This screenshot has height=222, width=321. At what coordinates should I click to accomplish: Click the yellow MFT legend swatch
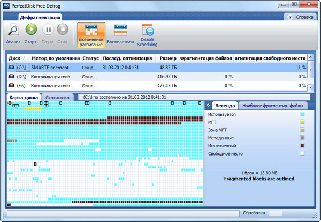point(302,122)
